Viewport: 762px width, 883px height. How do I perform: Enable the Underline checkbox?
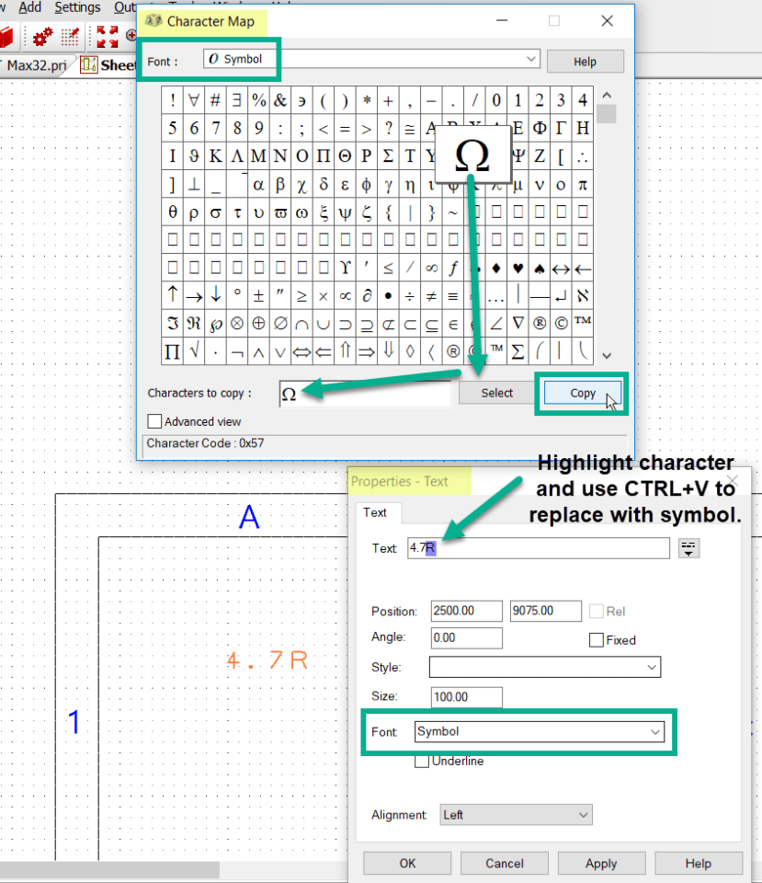point(422,761)
